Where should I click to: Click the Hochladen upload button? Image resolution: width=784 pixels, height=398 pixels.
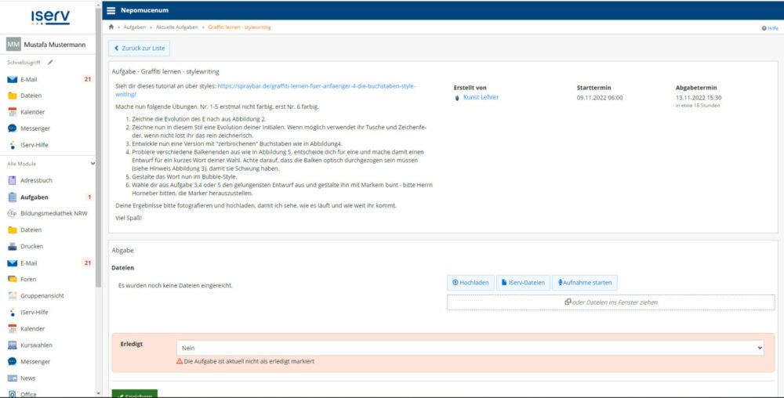(x=470, y=283)
